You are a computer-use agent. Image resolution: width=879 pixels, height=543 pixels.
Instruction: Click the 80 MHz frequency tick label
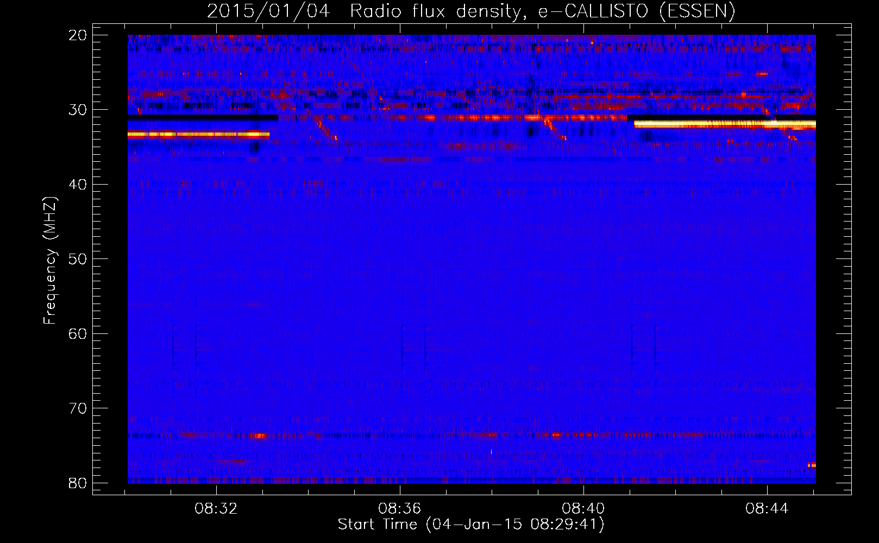(78, 483)
